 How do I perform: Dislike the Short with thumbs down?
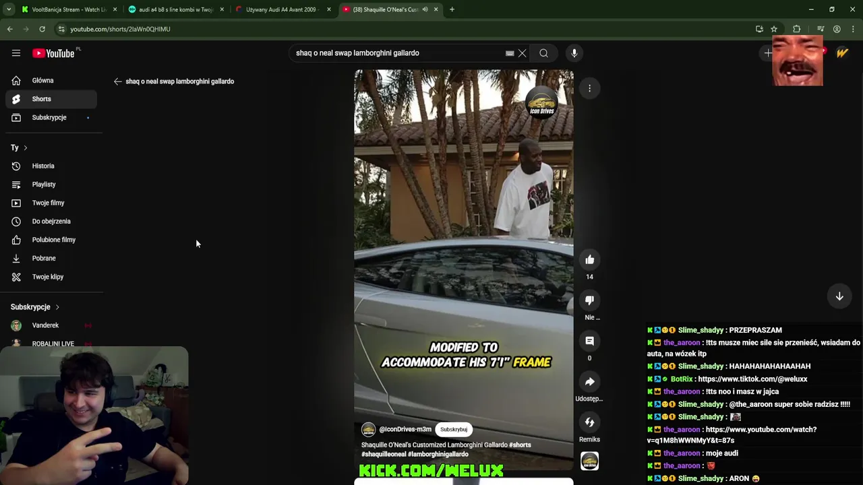589,300
